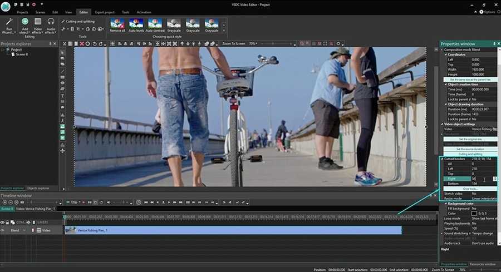
Task: Collapse the Cutted borders section
Action: coord(443,159)
